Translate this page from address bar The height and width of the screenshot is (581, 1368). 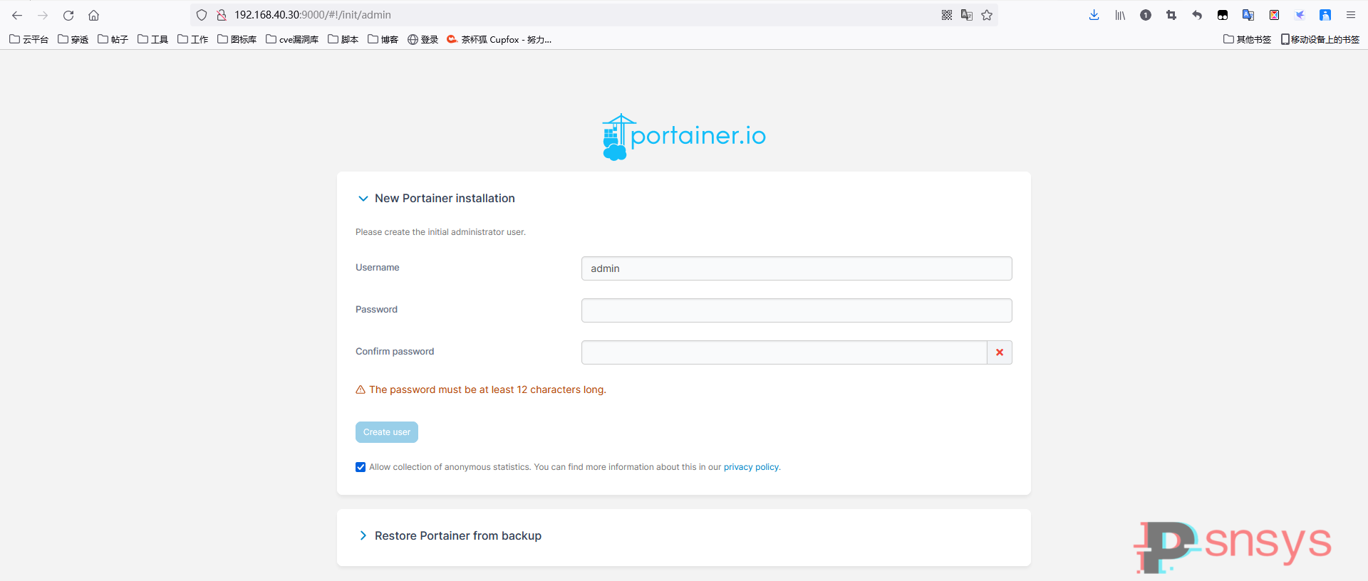[x=967, y=15]
